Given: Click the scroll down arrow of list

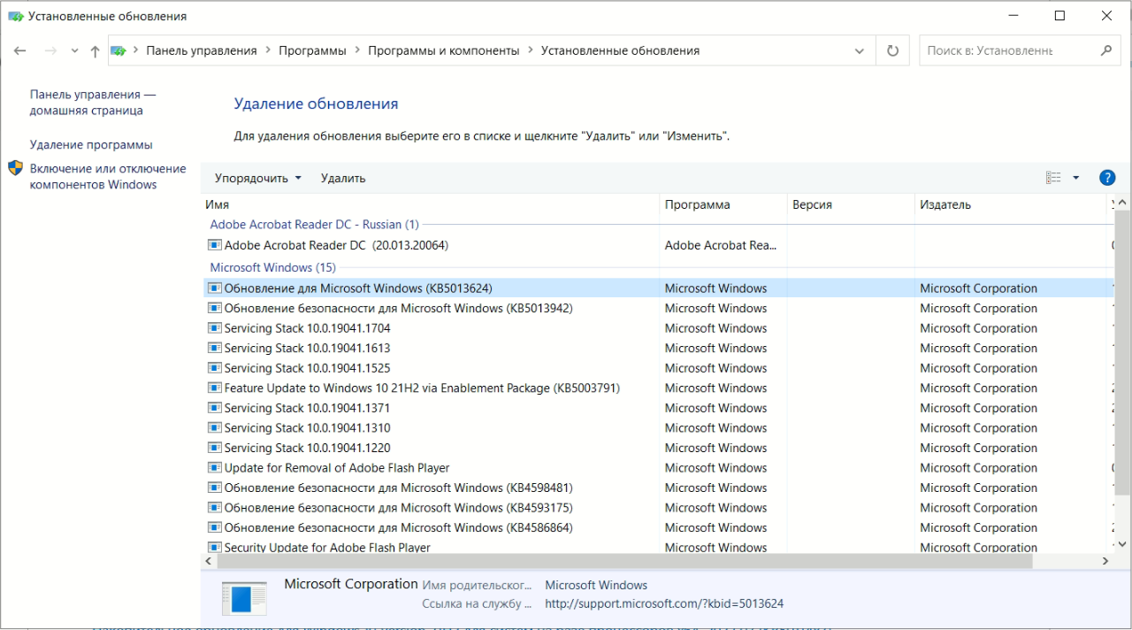Looking at the screenshot, I should point(1121,544).
